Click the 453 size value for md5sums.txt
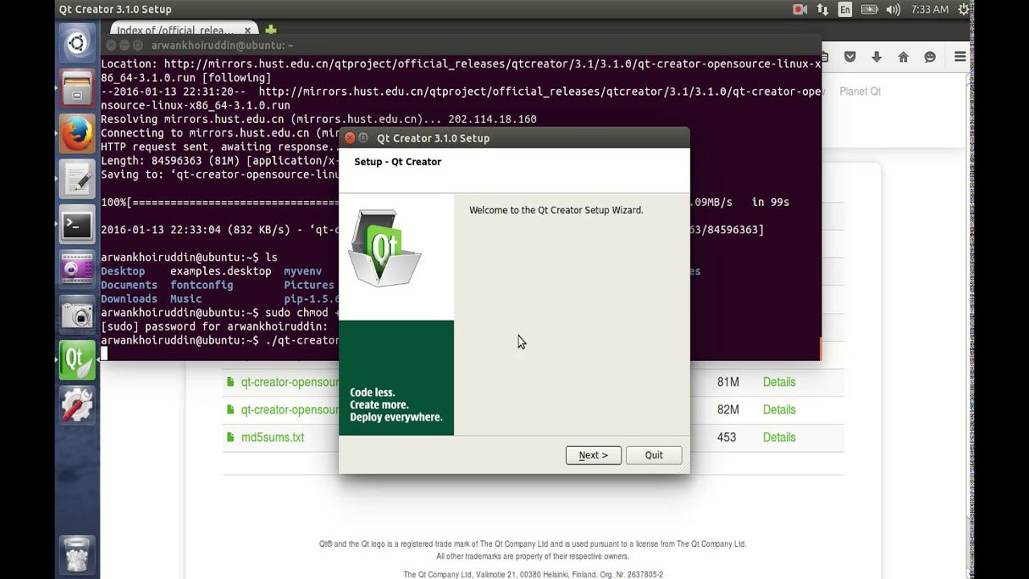 tap(727, 437)
